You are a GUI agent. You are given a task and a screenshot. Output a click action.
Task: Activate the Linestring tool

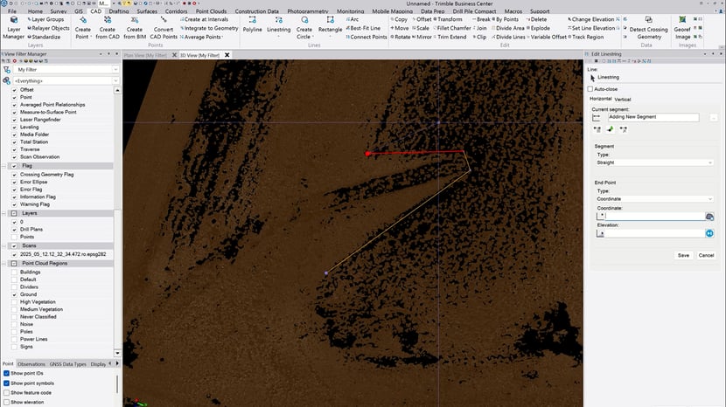pos(279,25)
